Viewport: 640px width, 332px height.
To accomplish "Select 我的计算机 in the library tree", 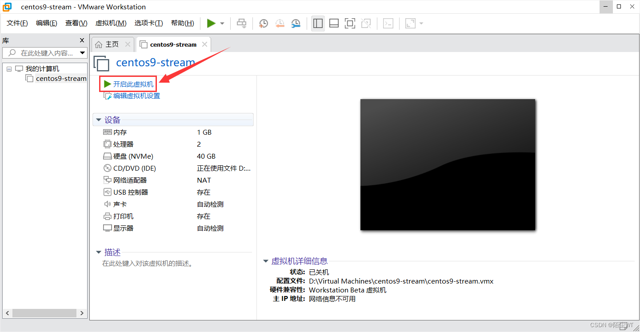I will pyautogui.click(x=42, y=69).
